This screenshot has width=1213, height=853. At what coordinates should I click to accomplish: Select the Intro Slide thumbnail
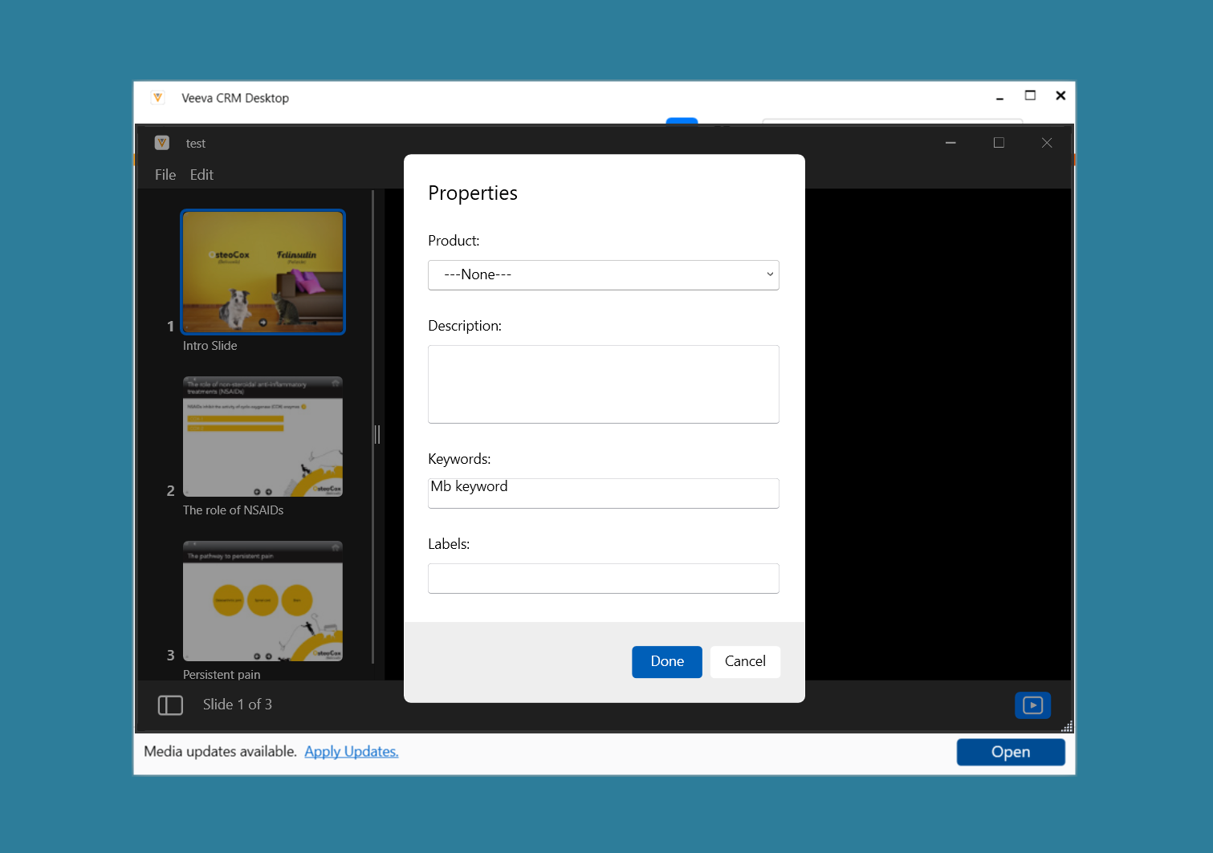[263, 272]
